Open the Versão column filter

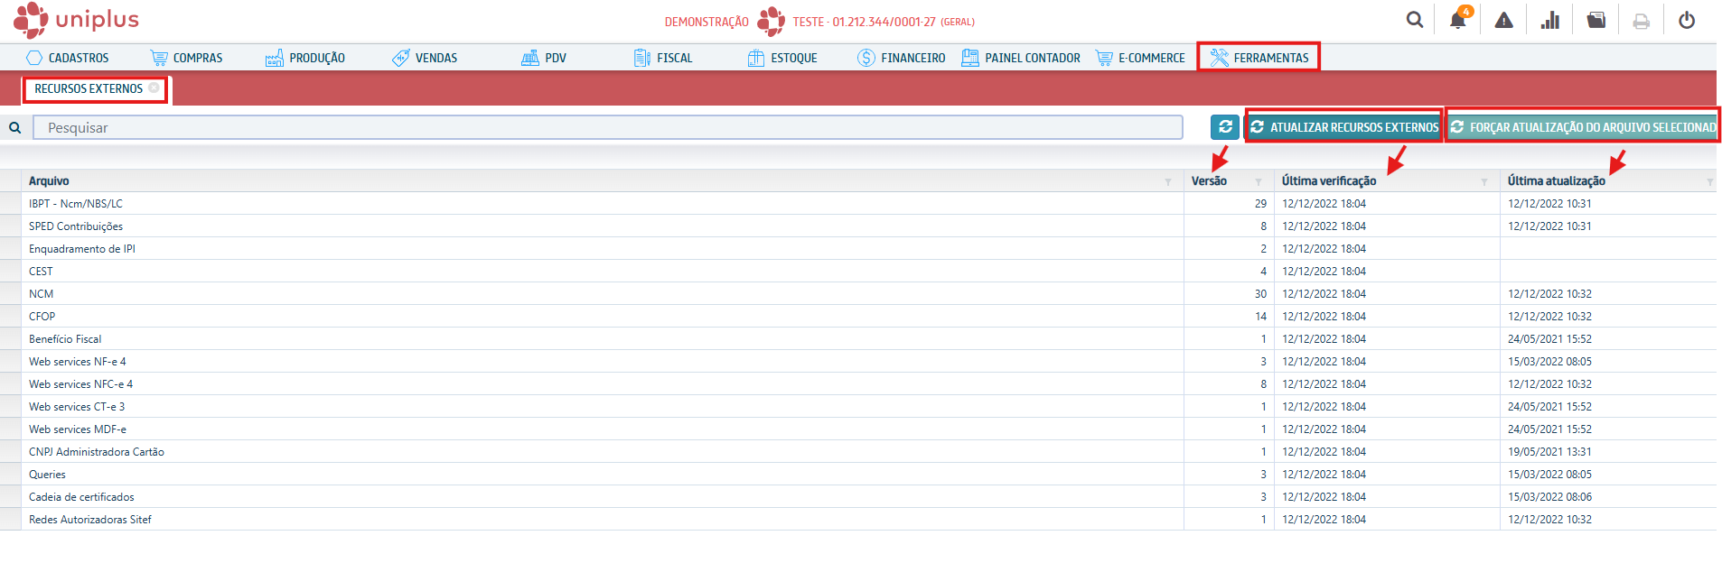point(1259,182)
